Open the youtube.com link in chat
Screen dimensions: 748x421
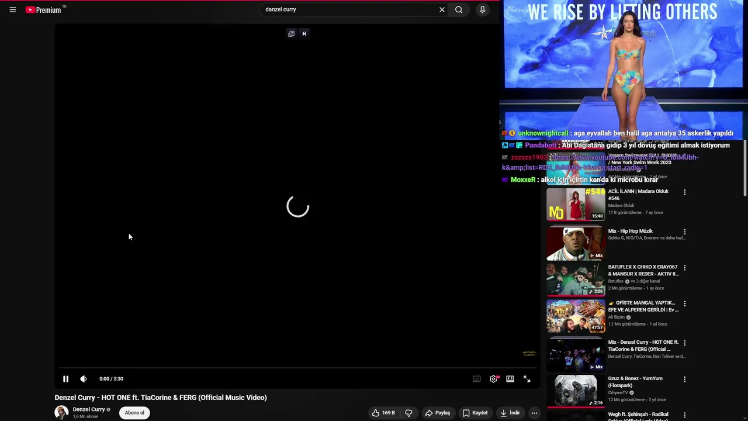600,163
